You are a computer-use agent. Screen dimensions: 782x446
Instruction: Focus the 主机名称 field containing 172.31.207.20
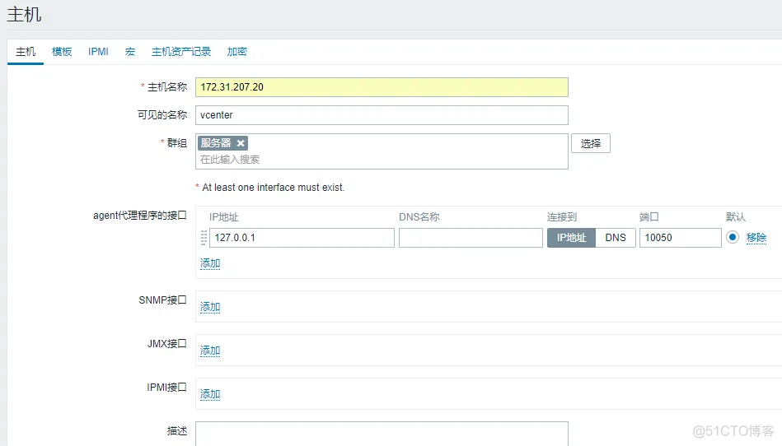382,87
